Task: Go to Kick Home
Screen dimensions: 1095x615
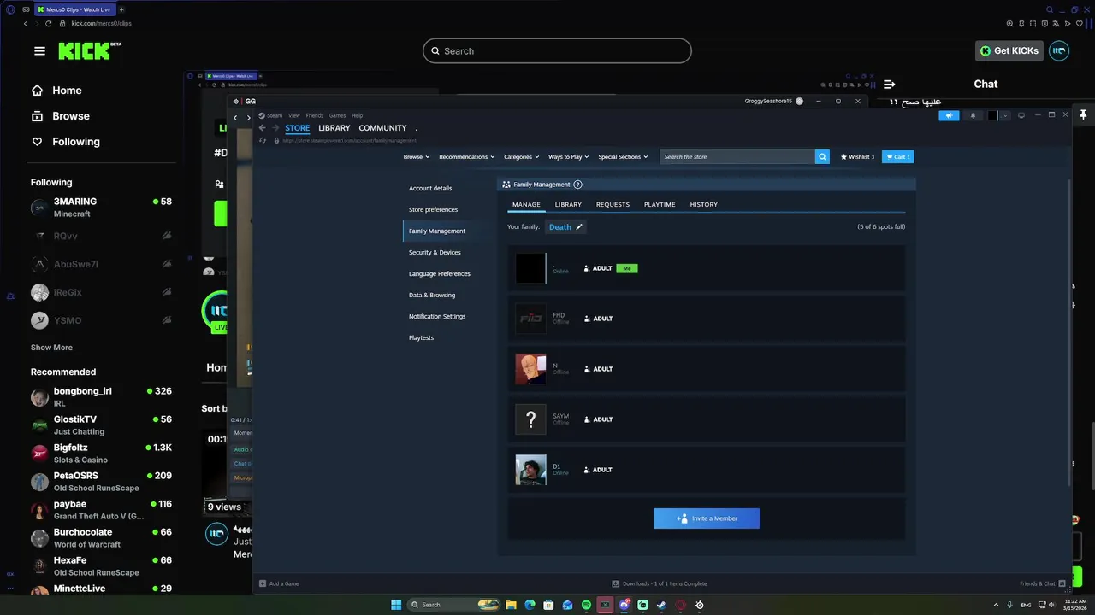Action: point(56,91)
